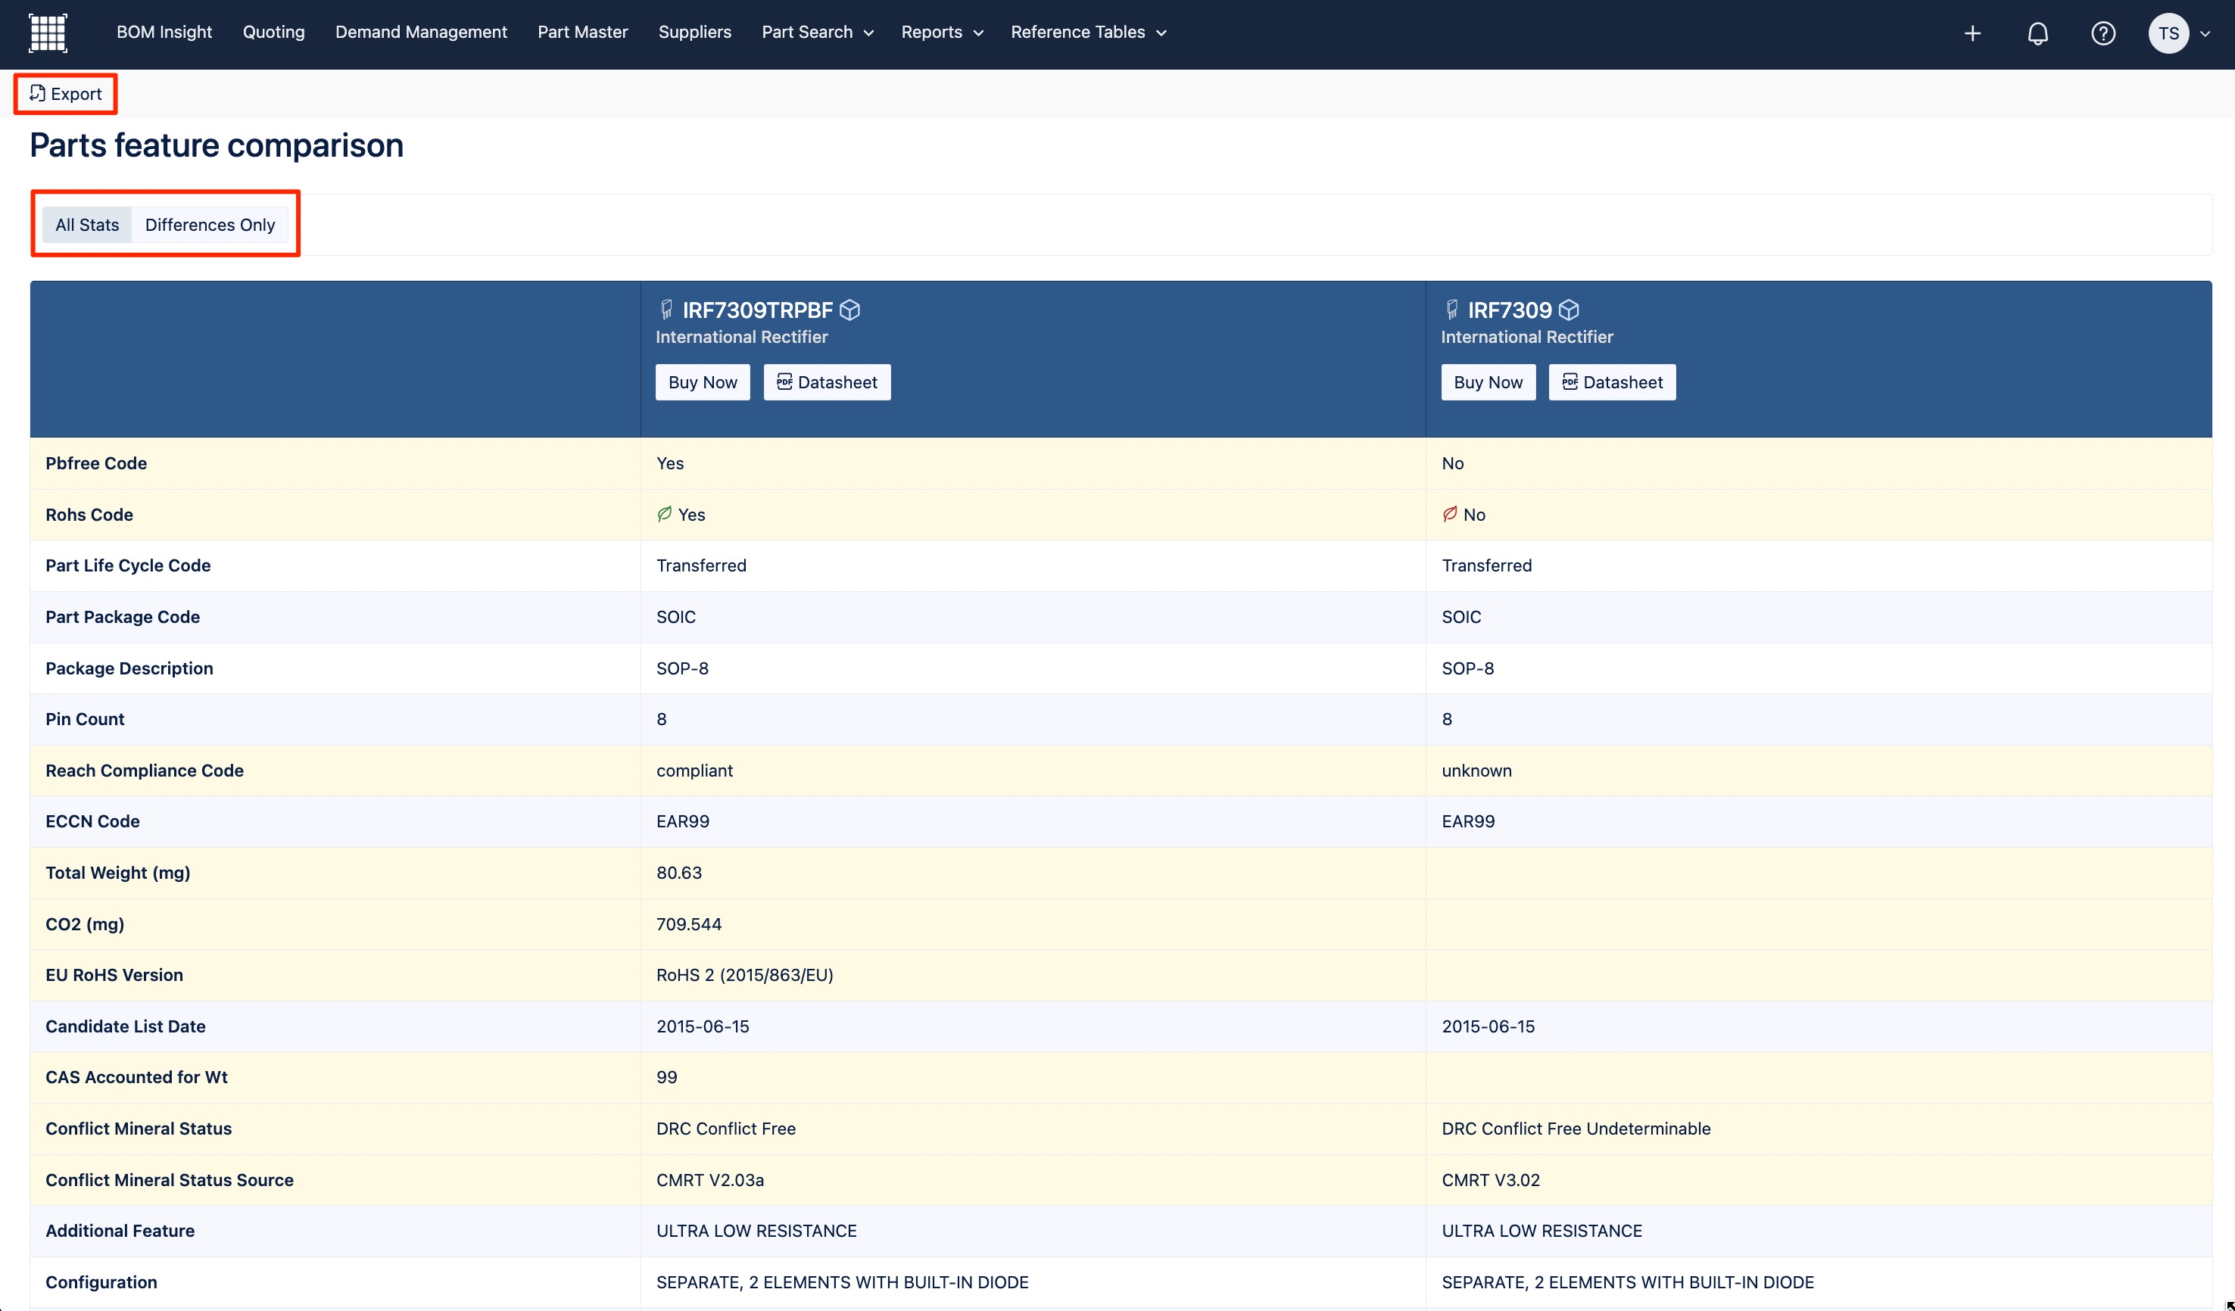The image size is (2235, 1311).
Task: Click the cube icon next to IRF7309TRPBF
Action: coord(849,310)
